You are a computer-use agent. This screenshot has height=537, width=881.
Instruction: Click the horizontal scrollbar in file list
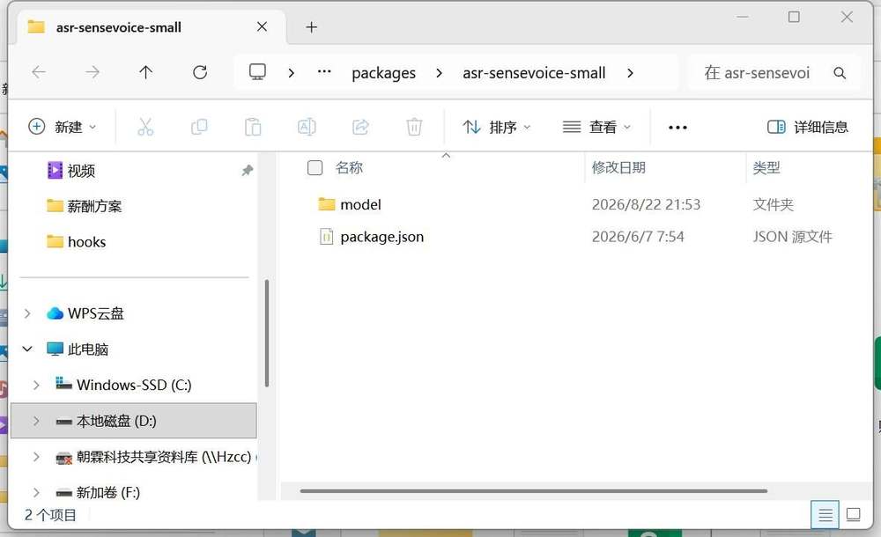(x=533, y=491)
